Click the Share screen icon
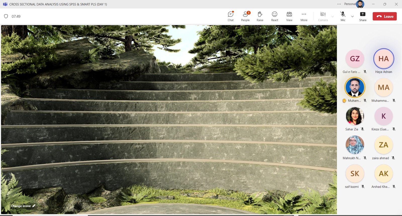The width and height of the screenshot is (402, 216). point(363,14)
